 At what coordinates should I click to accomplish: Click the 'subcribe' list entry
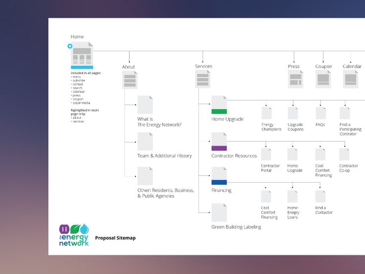[78, 80]
